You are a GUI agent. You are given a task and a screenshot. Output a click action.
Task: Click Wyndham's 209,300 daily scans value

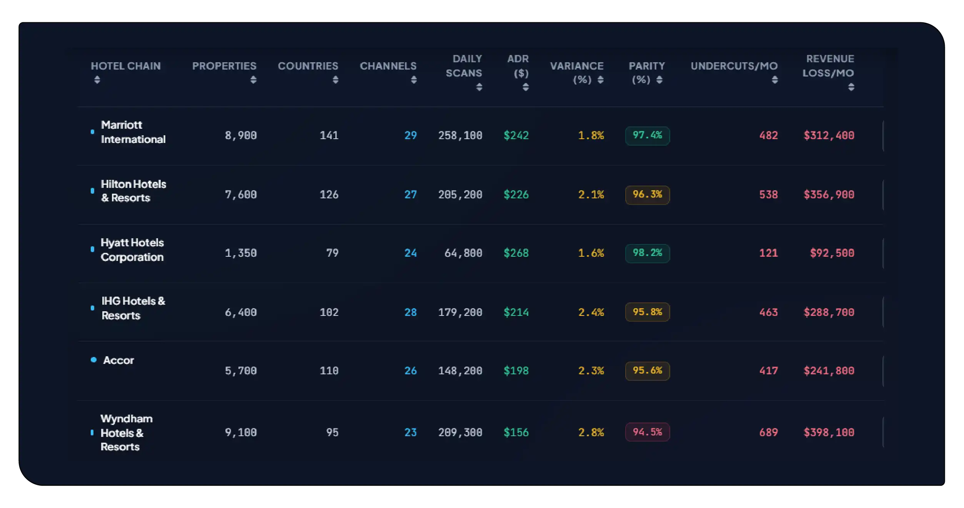(x=460, y=433)
